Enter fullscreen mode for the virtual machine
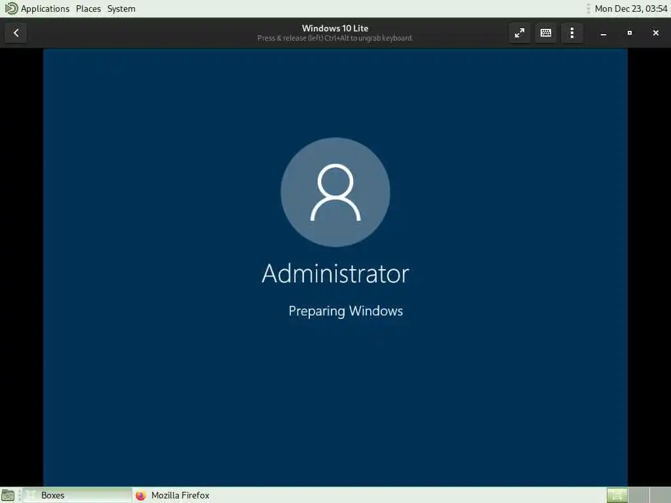671x503 pixels. [x=520, y=33]
